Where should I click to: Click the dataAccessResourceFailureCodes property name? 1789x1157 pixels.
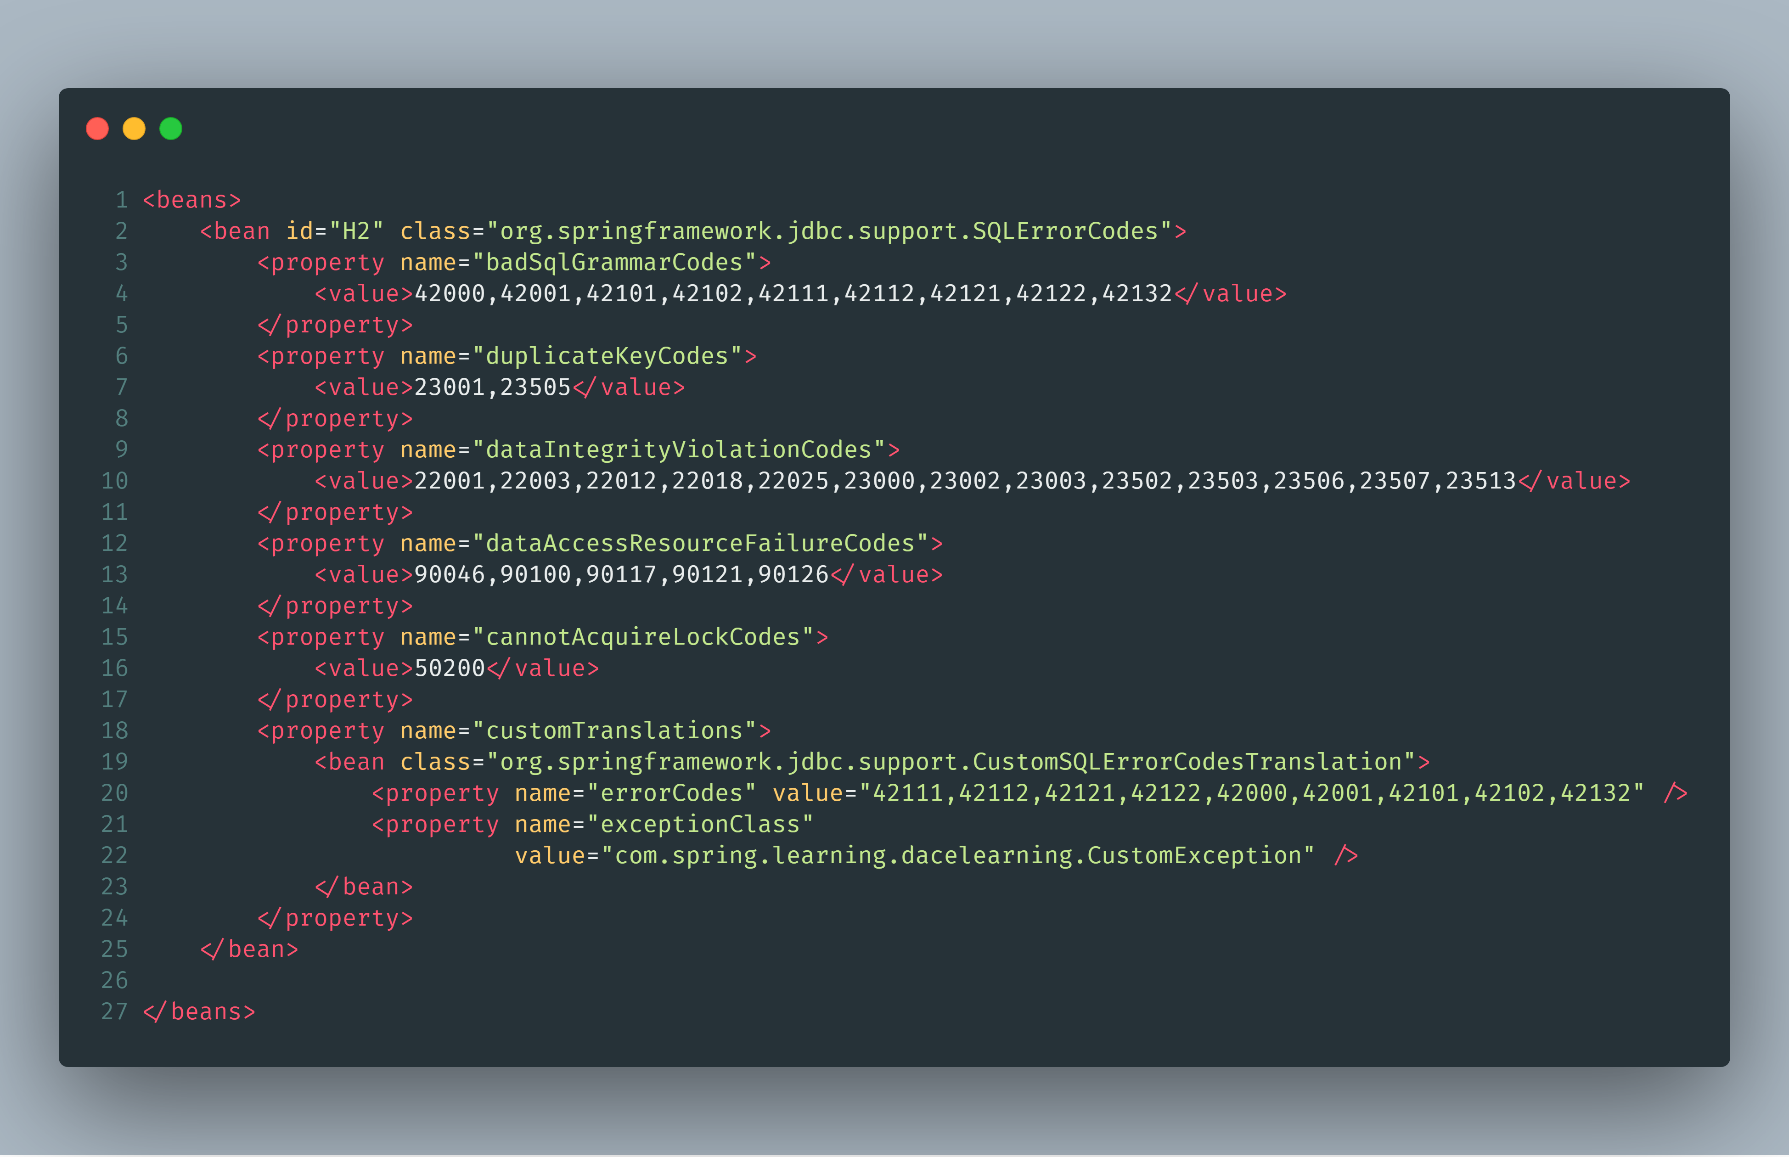coord(700,543)
